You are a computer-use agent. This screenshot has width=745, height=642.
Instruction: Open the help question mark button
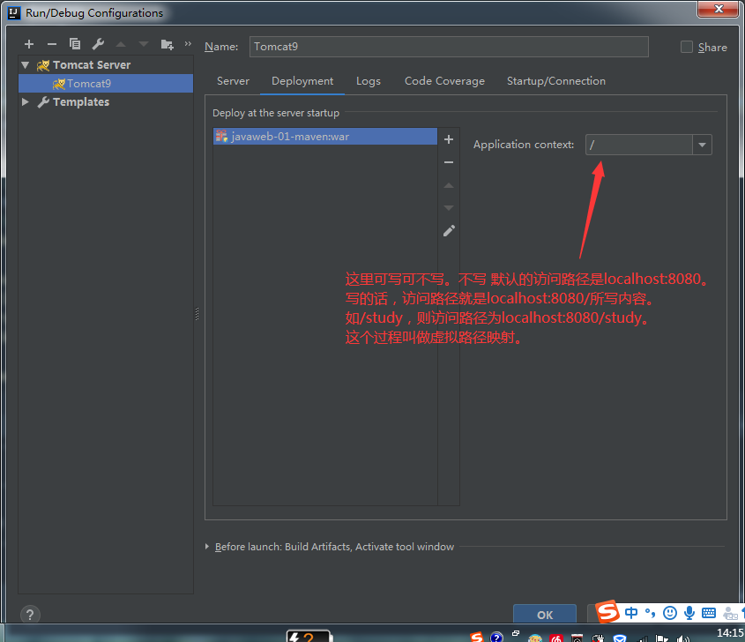(30, 615)
